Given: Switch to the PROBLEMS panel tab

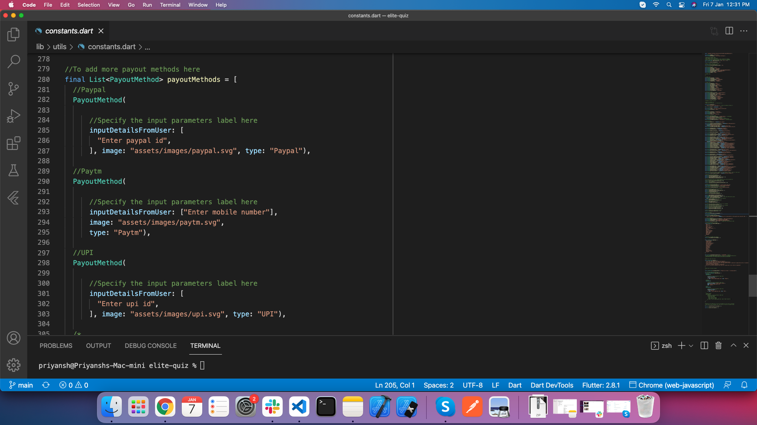Looking at the screenshot, I should click(56, 346).
